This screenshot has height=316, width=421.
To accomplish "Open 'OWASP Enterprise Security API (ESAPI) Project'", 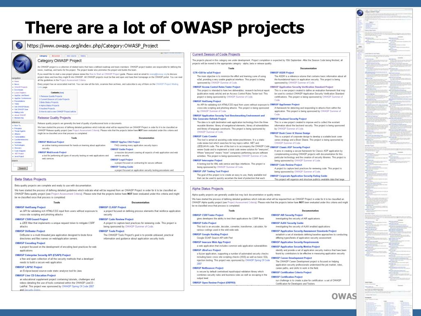I will pos(43,255).
